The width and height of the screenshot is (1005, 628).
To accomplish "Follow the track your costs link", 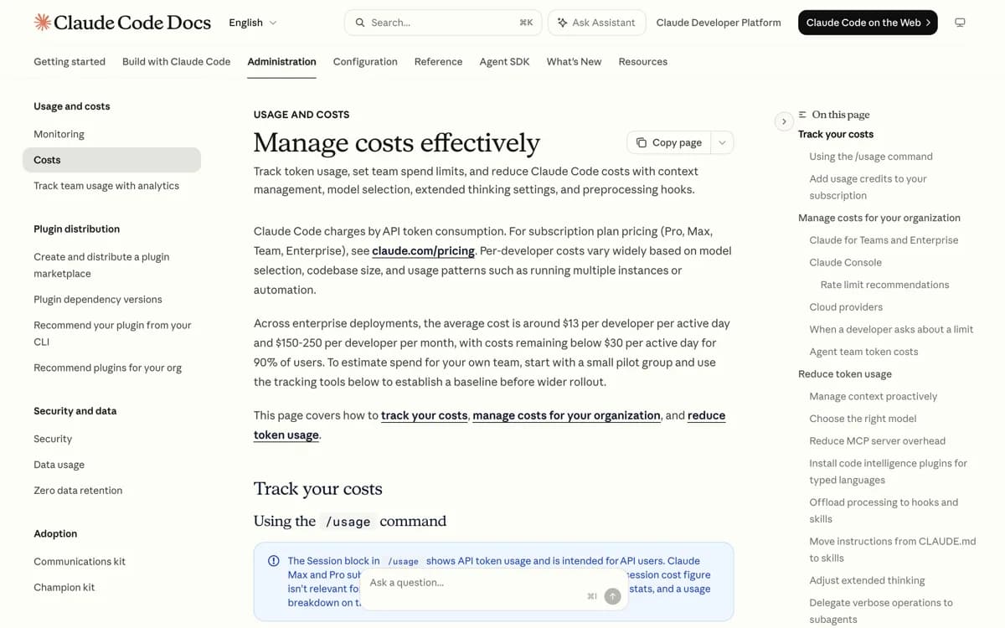I will click(424, 415).
